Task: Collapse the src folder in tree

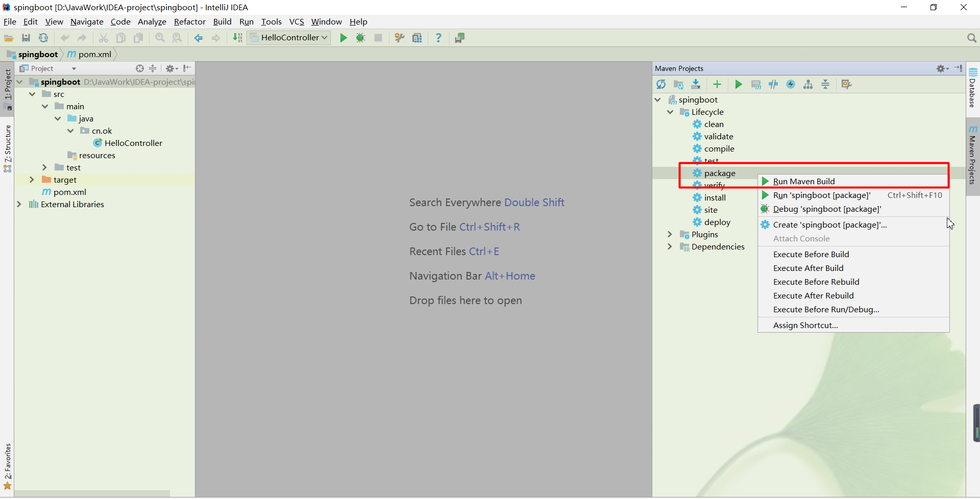Action: pyautogui.click(x=32, y=94)
